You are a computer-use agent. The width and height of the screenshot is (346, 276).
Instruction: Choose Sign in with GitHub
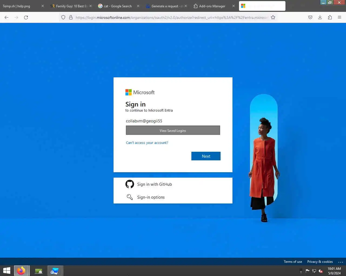(173, 184)
